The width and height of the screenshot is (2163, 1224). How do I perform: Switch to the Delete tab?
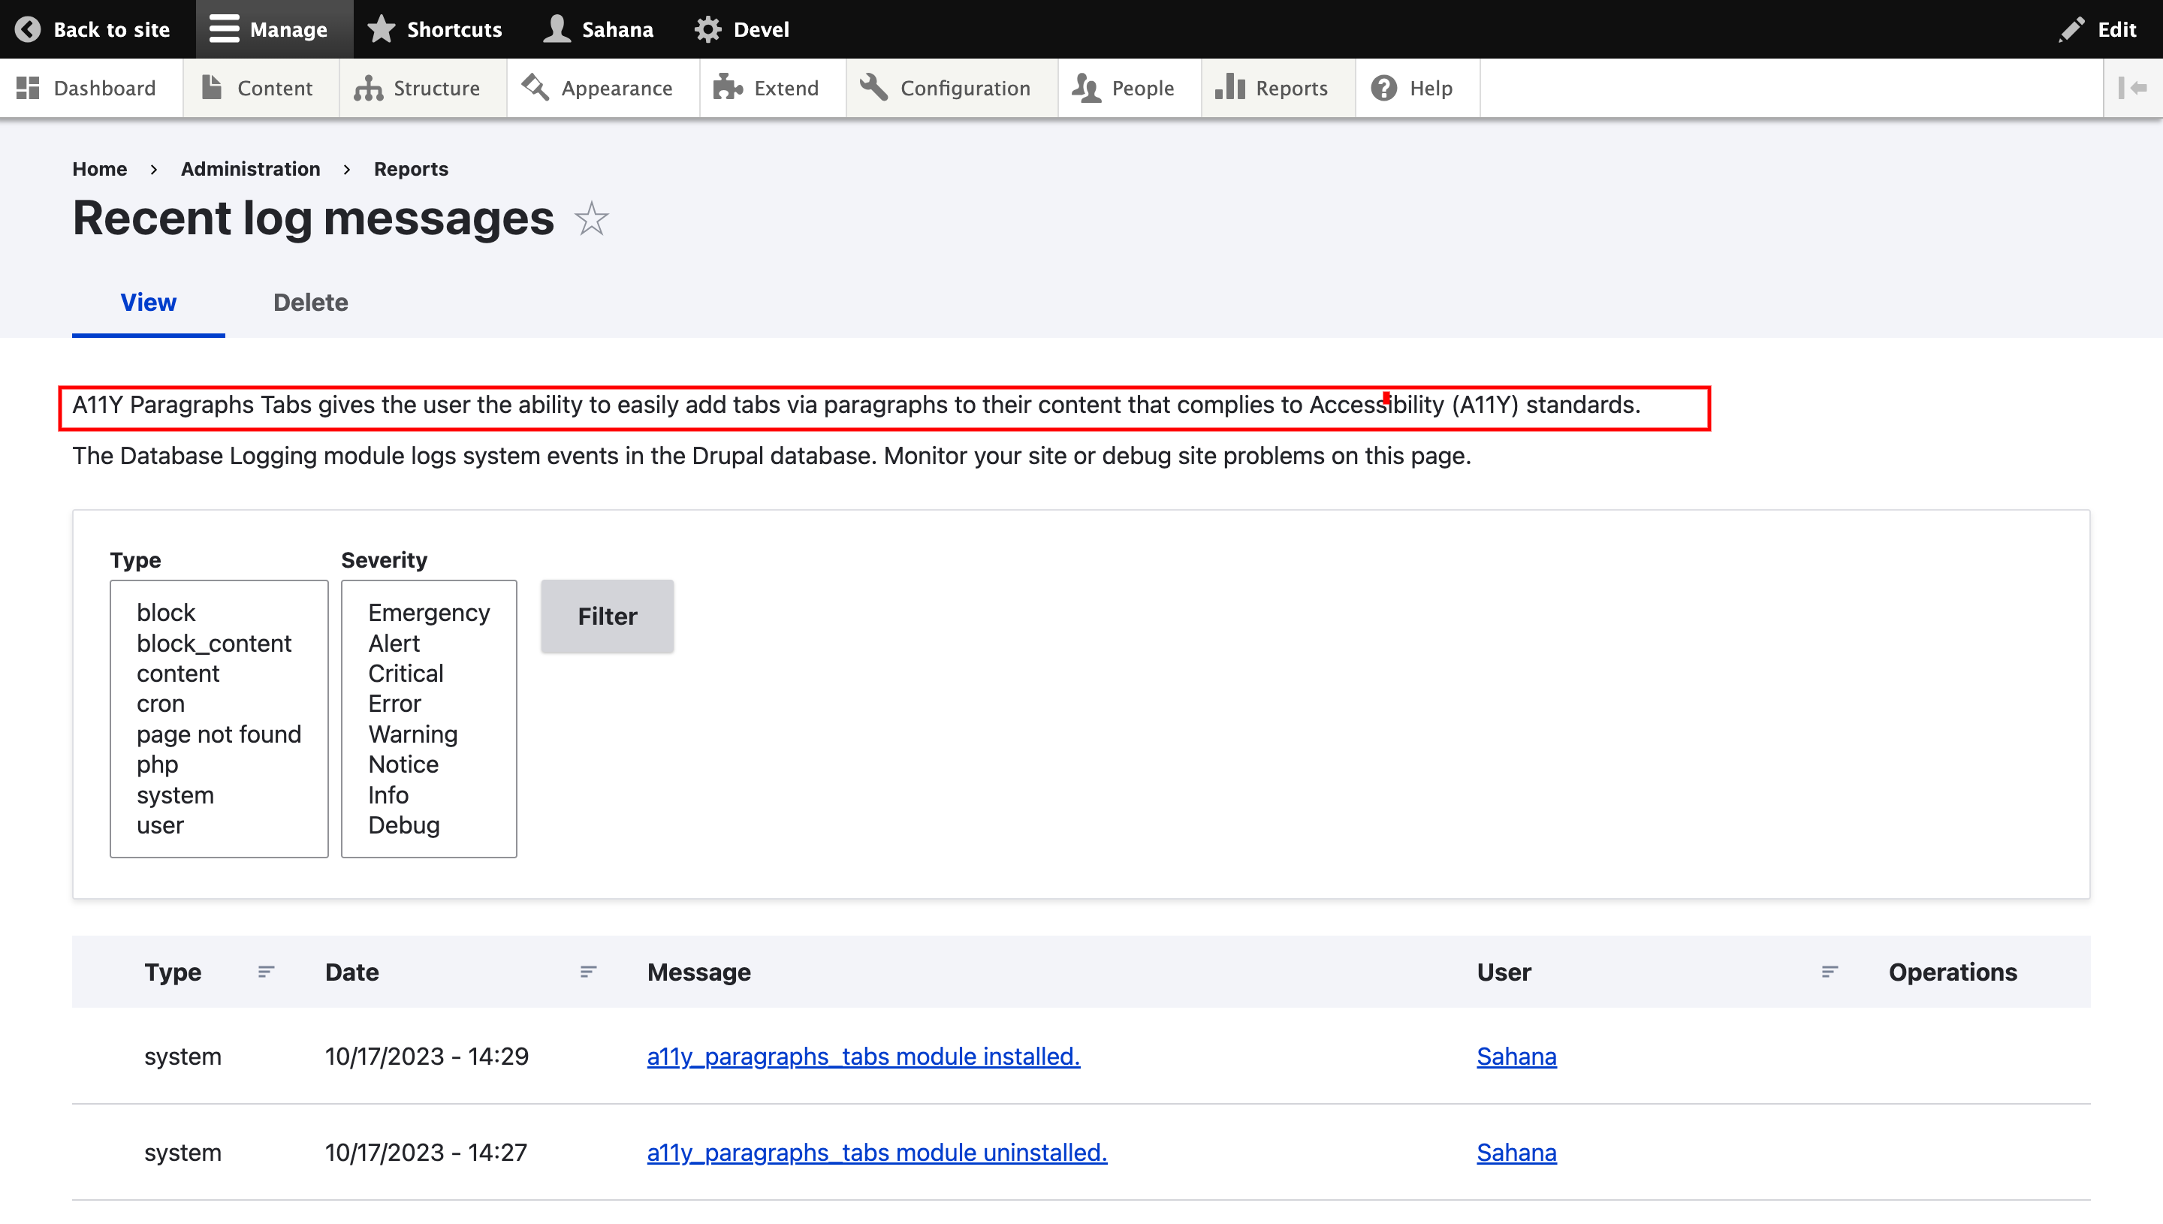click(x=310, y=303)
